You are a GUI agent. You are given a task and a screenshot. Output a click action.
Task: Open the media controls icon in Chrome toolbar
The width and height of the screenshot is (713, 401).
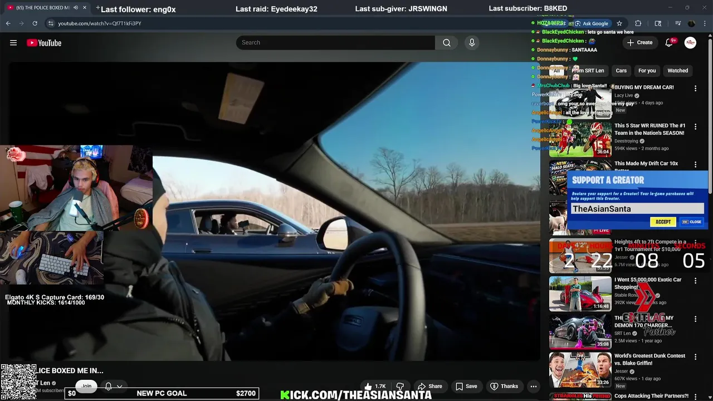coord(678,23)
